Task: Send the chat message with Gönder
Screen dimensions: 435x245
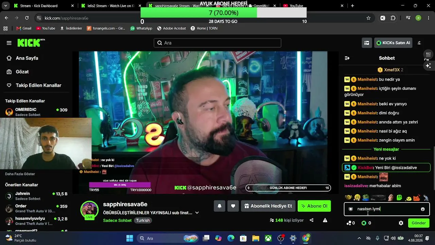Action: click(x=419, y=223)
